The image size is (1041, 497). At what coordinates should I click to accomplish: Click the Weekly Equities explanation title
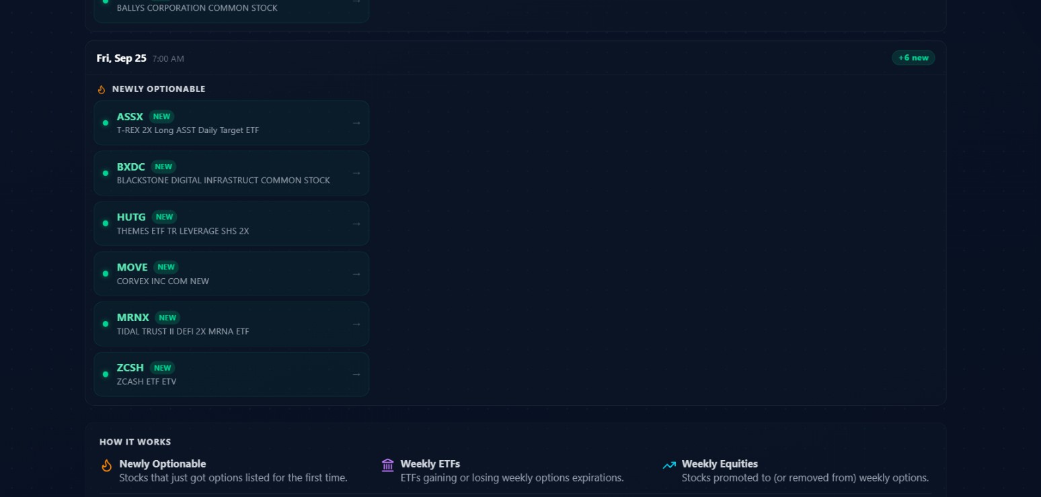pyautogui.click(x=720, y=464)
